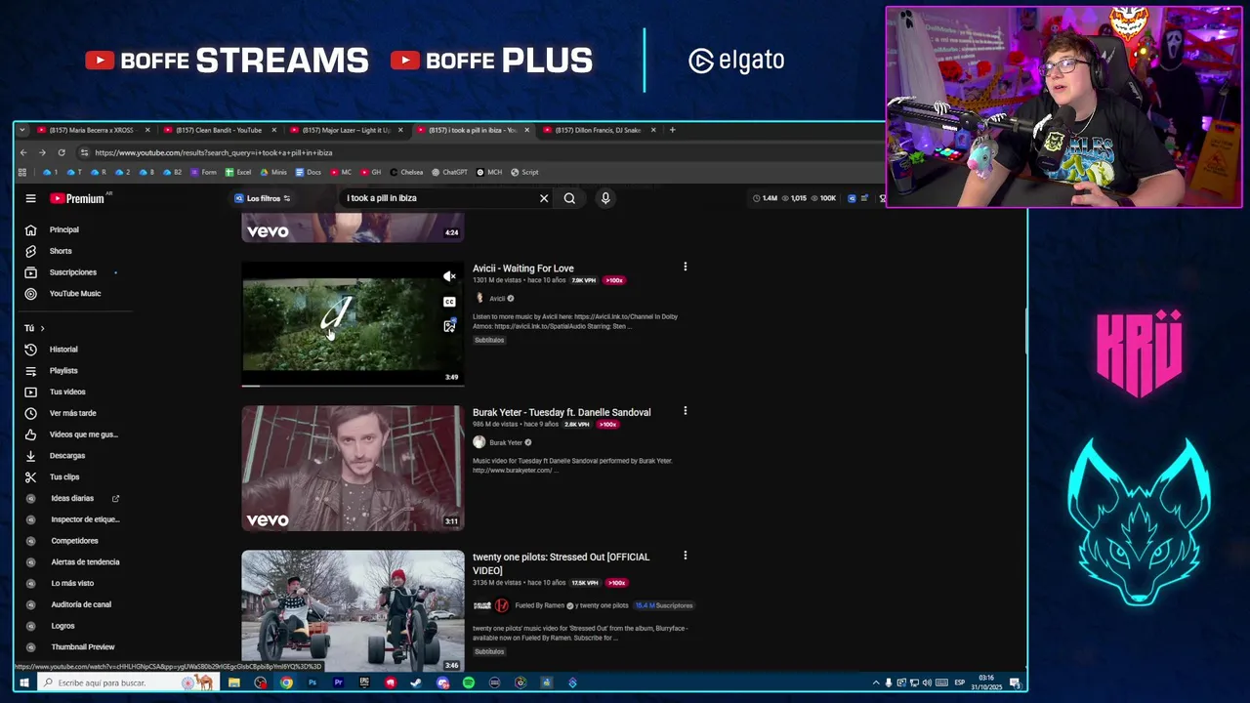Open the YouTube hamburger guide menu
Screen dimensions: 1250x703
pos(30,198)
